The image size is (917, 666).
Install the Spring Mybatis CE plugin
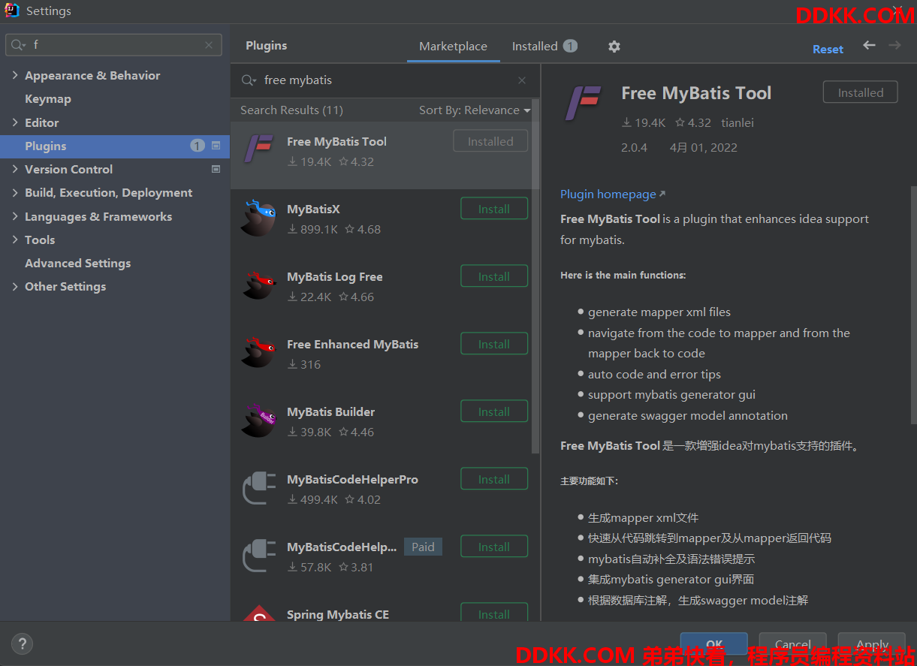click(494, 613)
